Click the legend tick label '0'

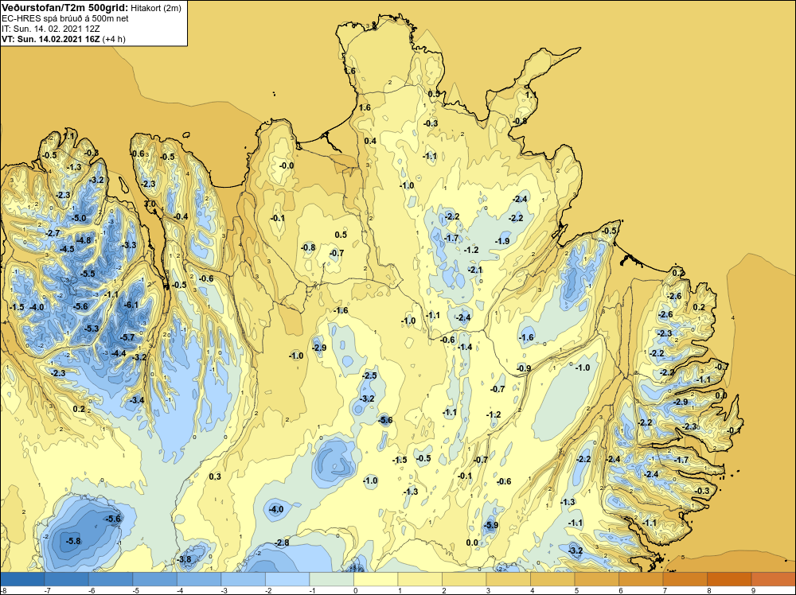[x=355, y=590]
